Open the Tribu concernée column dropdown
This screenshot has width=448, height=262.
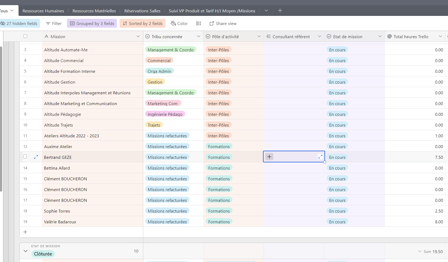point(199,36)
